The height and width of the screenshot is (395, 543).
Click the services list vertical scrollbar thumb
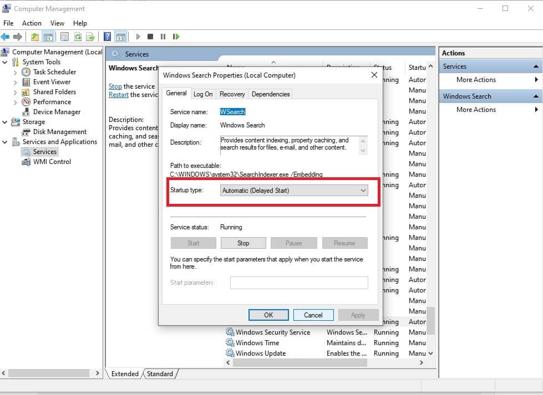pyautogui.click(x=430, y=321)
